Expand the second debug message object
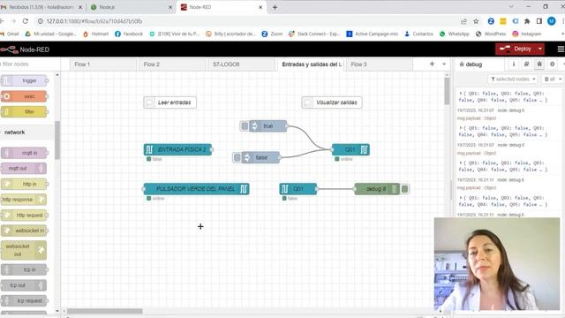 coord(461,128)
